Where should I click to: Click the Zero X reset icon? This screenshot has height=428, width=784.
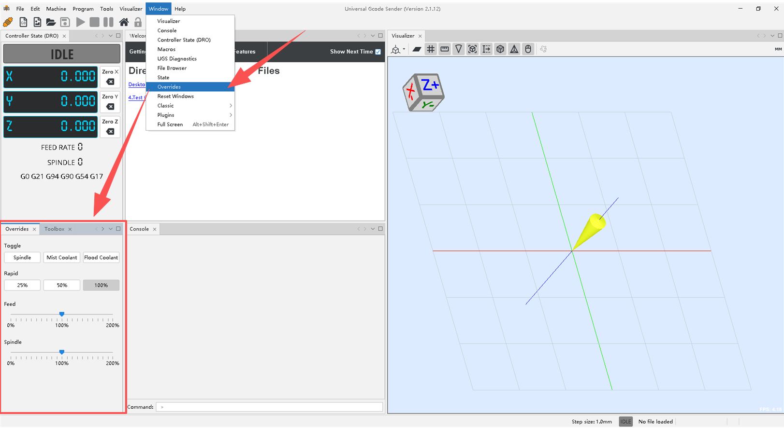[110, 82]
